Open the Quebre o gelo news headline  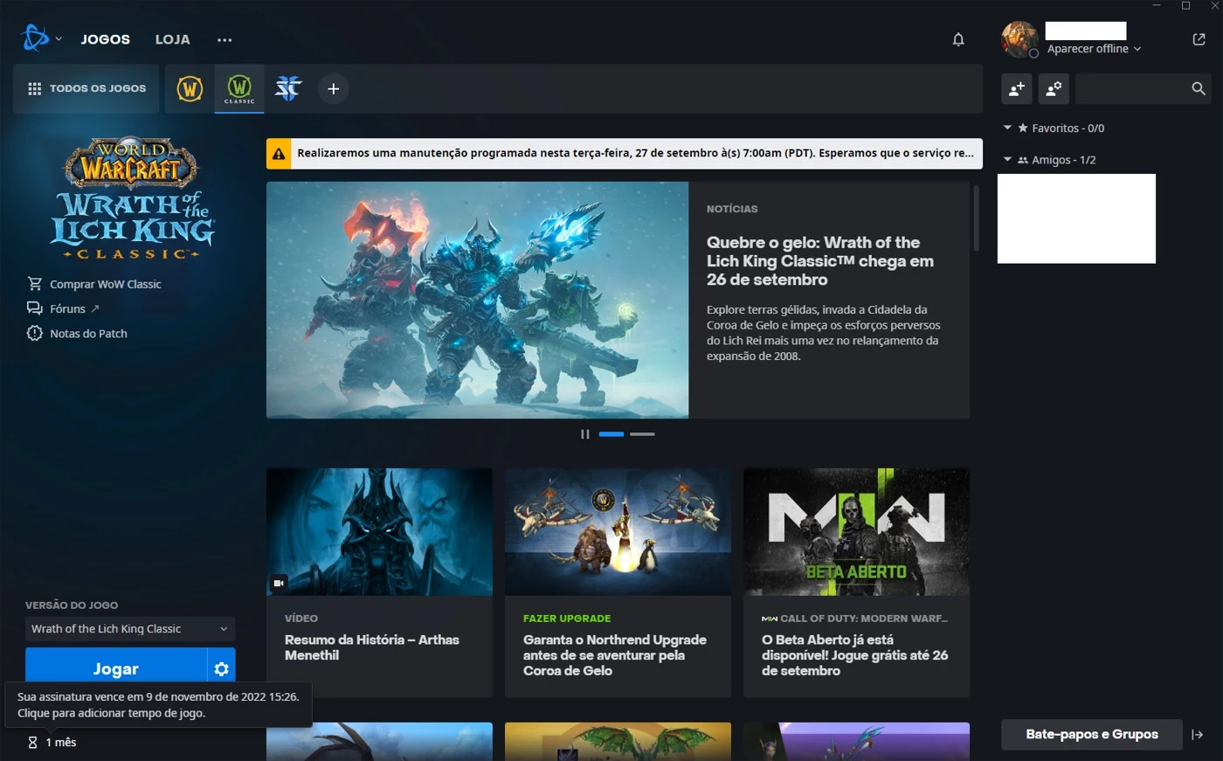pos(820,260)
